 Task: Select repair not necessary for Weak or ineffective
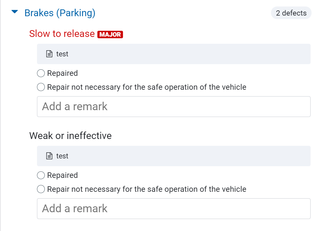point(41,189)
